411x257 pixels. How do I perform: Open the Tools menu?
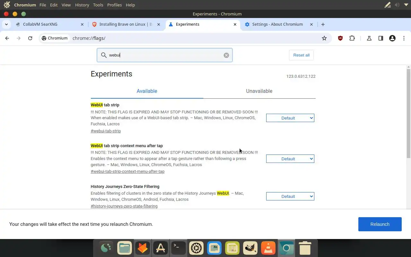[x=98, y=5]
